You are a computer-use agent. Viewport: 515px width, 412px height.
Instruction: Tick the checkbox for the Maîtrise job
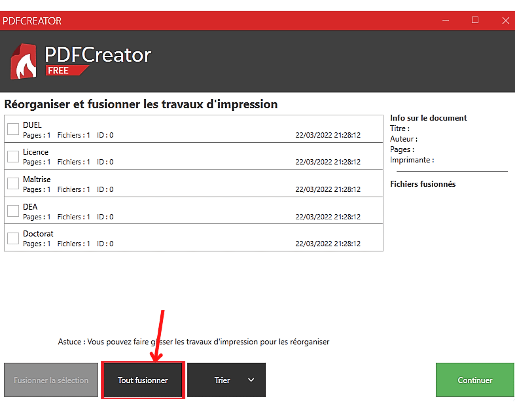pos(13,183)
